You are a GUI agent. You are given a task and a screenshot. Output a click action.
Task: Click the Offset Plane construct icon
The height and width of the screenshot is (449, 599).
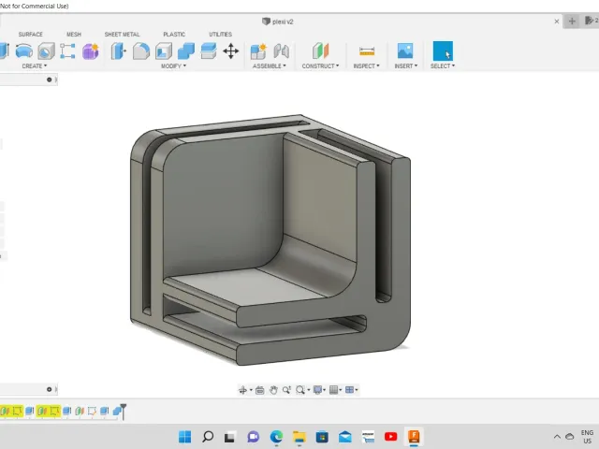pyautogui.click(x=320, y=51)
